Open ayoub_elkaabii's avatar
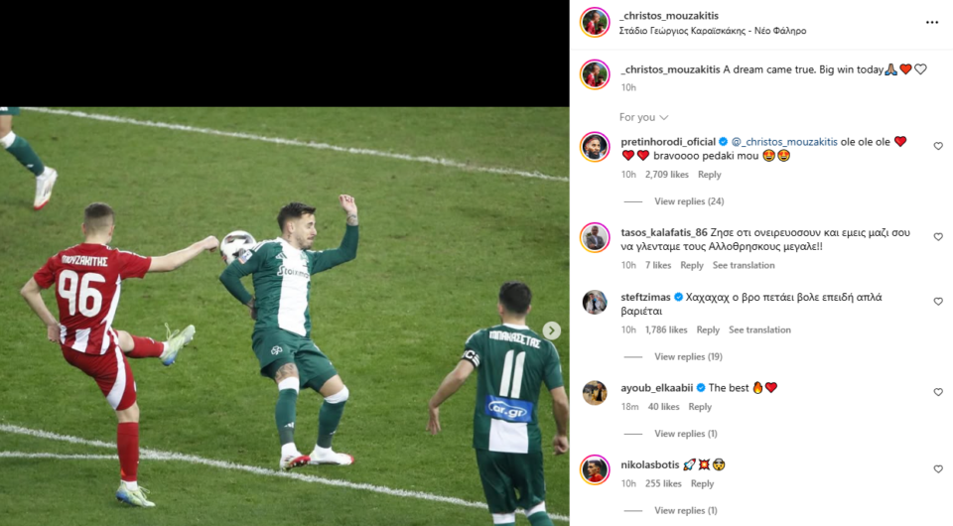The height and width of the screenshot is (526, 953). 595,392
